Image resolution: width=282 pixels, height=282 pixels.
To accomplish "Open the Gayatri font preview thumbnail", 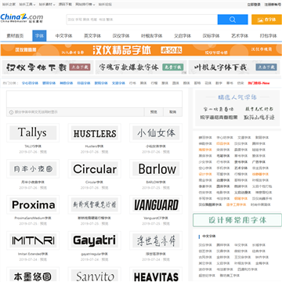I will click(x=95, y=240).
